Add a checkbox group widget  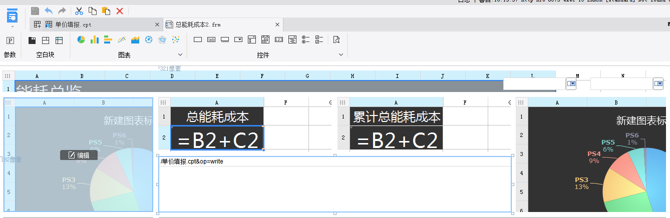click(x=319, y=39)
